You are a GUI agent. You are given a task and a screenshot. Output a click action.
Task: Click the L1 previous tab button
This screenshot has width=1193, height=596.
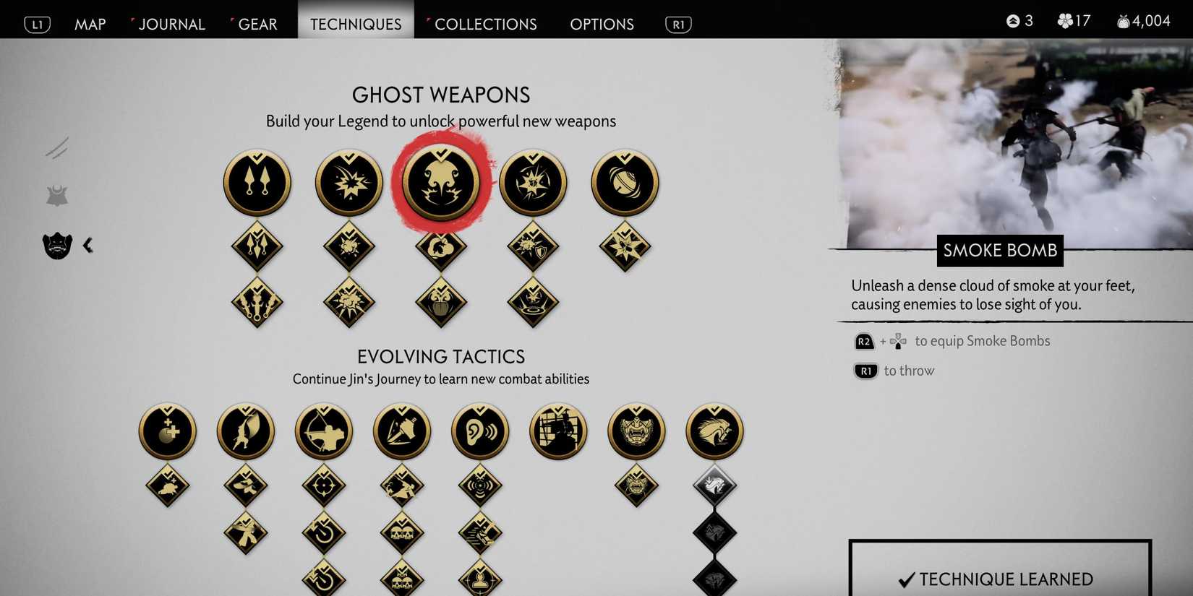pos(38,25)
